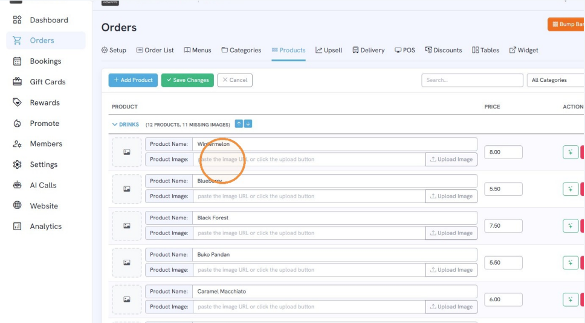The height and width of the screenshot is (323, 585).
Task: Collapse the DRINKS category chevron
Action: (115, 124)
